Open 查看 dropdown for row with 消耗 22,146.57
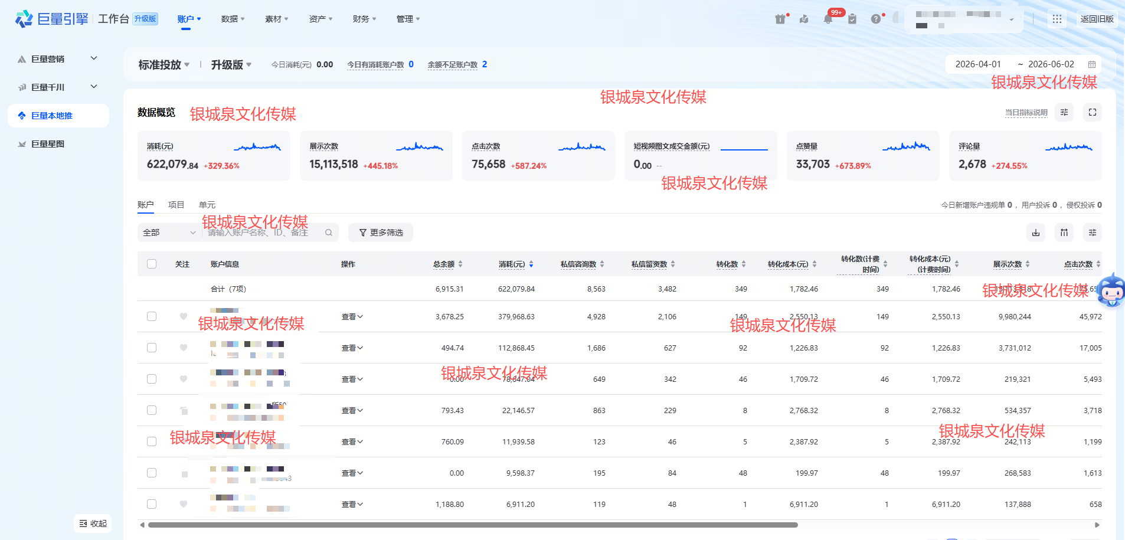This screenshot has width=1125, height=540. point(352,411)
